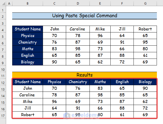The height and width of the screenshot is (124, 163).
Task: Click the 61 cell in row 17
Action: click(x=122, y=115)
